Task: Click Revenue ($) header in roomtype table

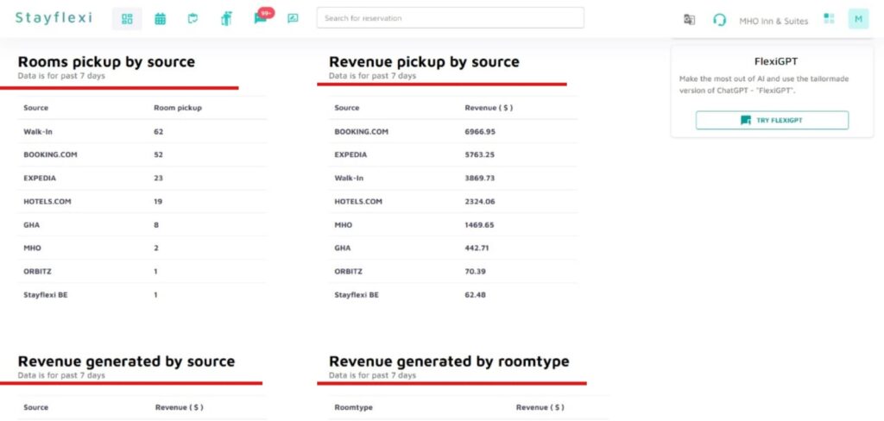Action: point(540,407)
